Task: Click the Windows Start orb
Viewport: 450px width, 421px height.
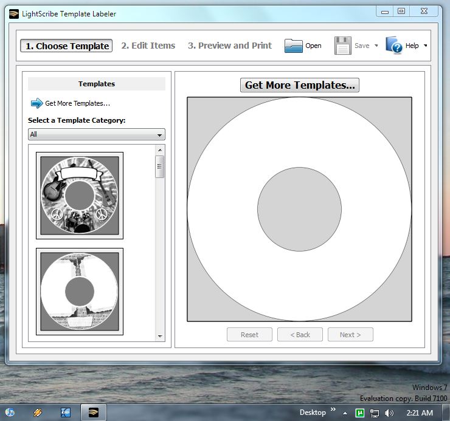Action: click(x=10, y=412)
